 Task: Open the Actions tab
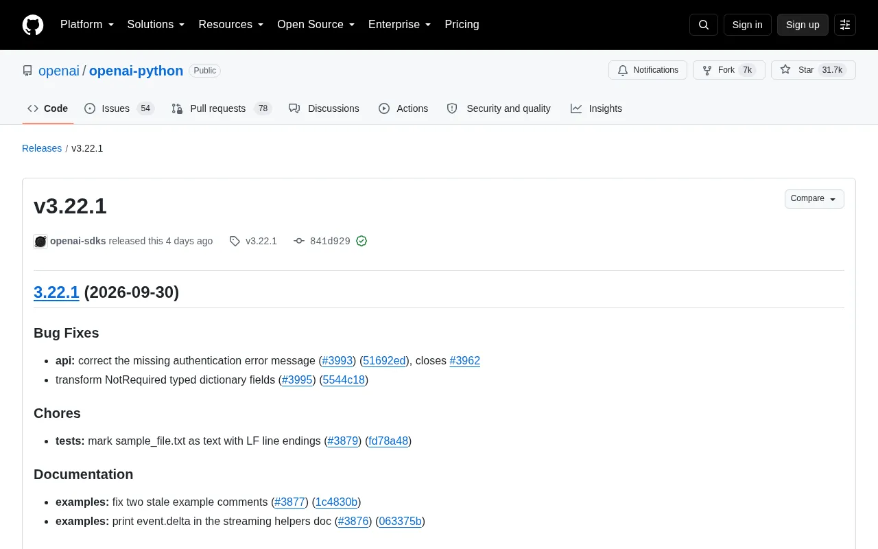click(x=403, y=108)
